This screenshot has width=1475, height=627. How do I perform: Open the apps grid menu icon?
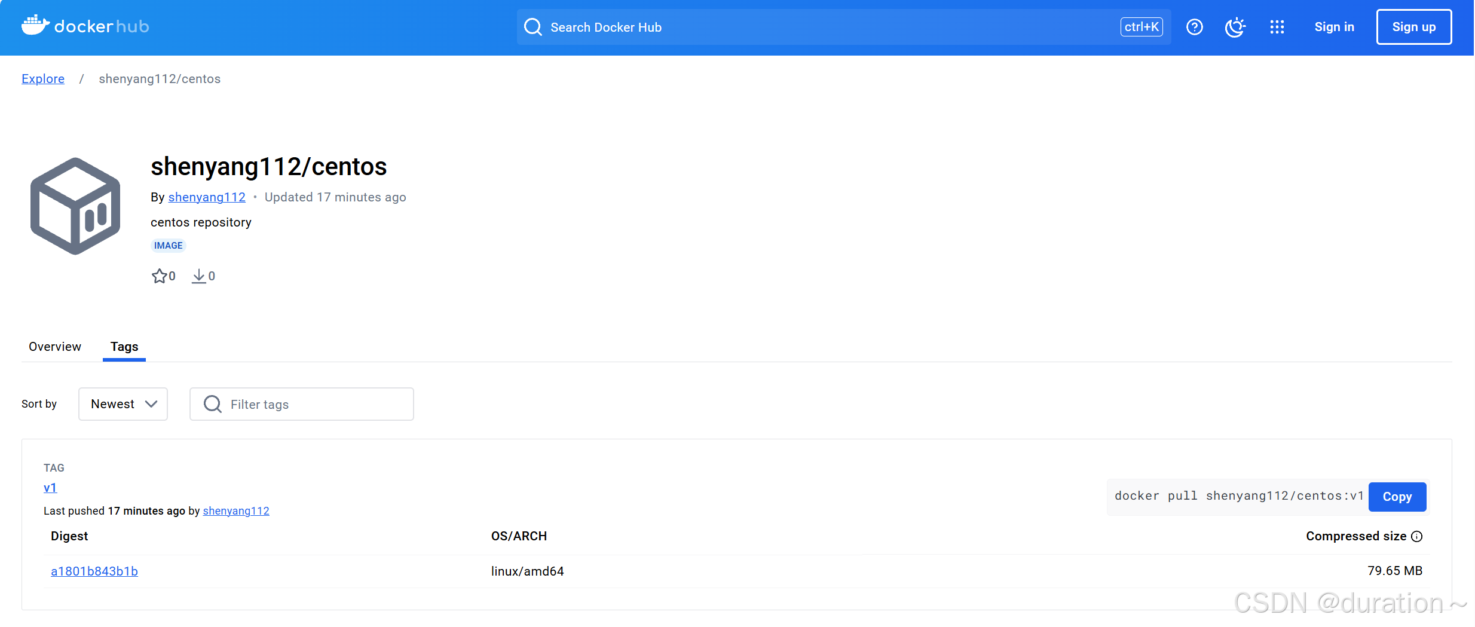click(x=1277, y=27)
